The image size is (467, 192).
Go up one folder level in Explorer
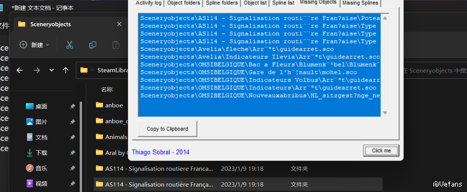(65, 70)
